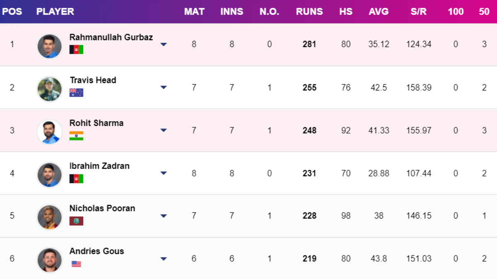
Task: Click Afghanistan flag under Rahmanullah Gurbaz
Action: 76,50
